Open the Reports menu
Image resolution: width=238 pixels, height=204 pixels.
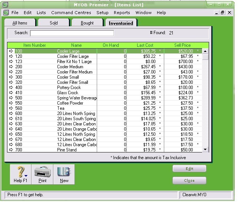coord(122,13)
